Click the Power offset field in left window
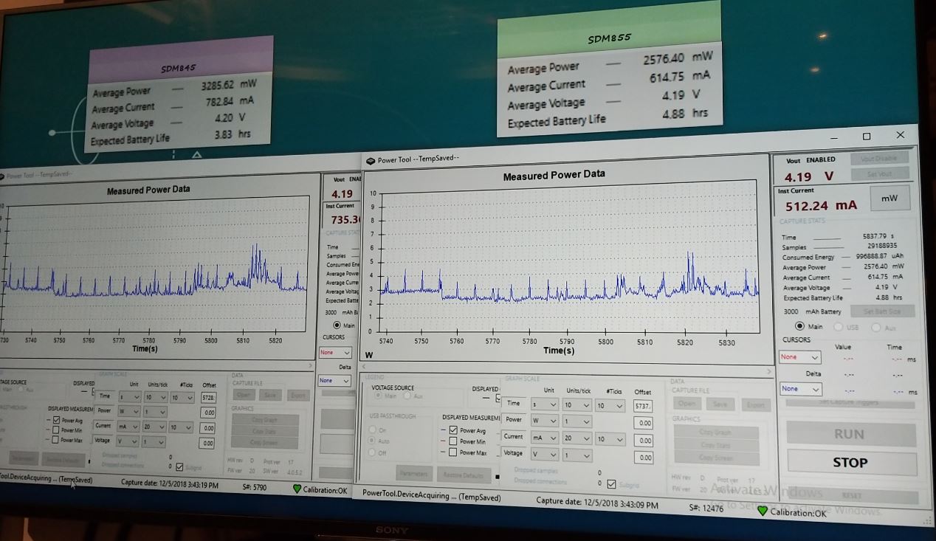936x541 pixels. (207, 413)
